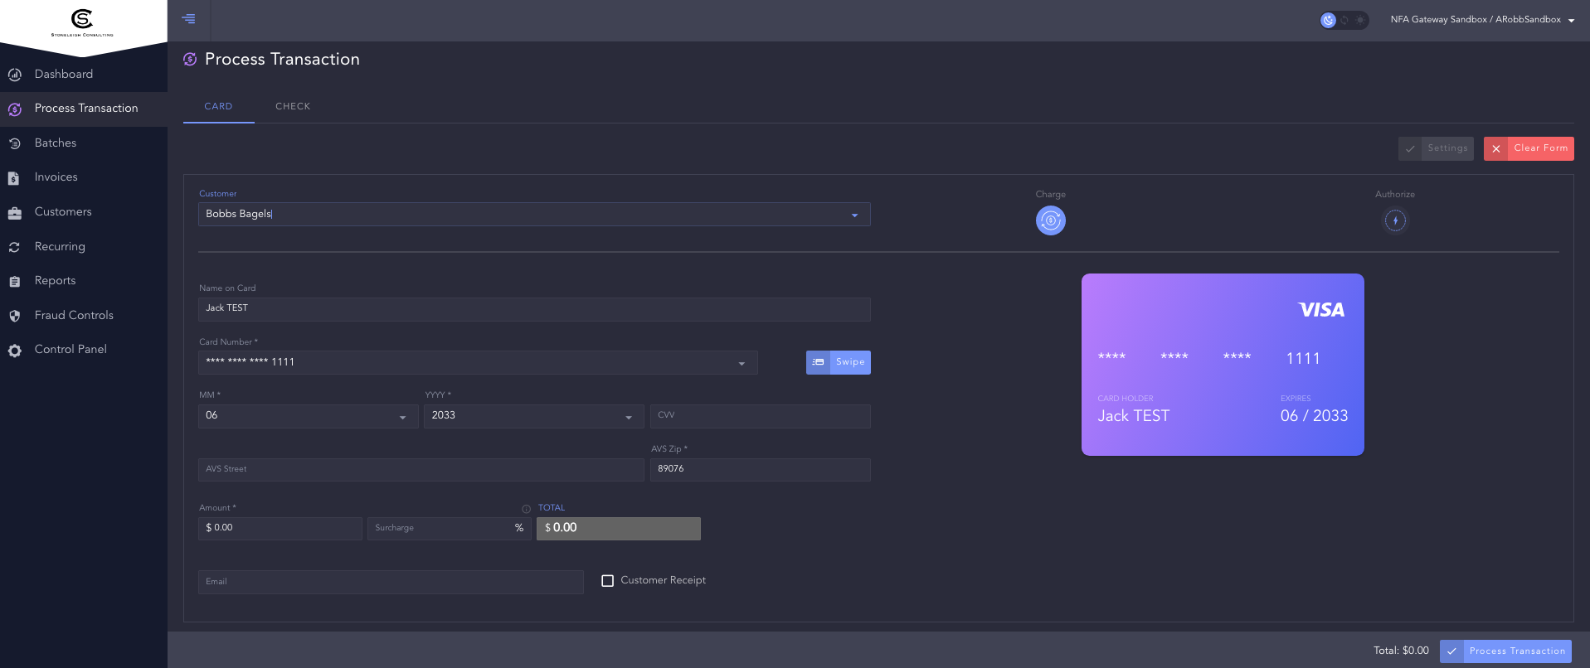Viewport: 1590px width, 668px height.
Task: Click the Fraud Controls shield icon
Action: (x=14, y=316)
